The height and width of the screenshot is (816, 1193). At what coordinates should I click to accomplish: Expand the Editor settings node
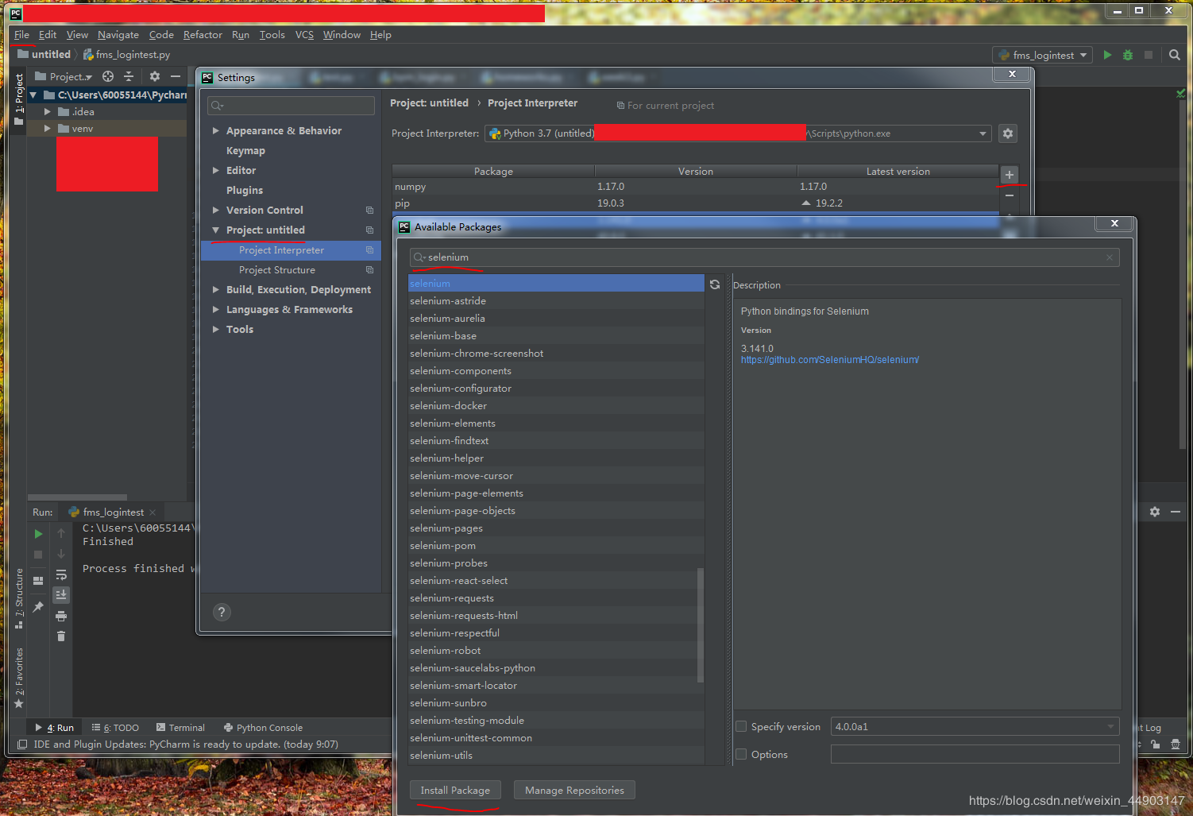point(215,170)
